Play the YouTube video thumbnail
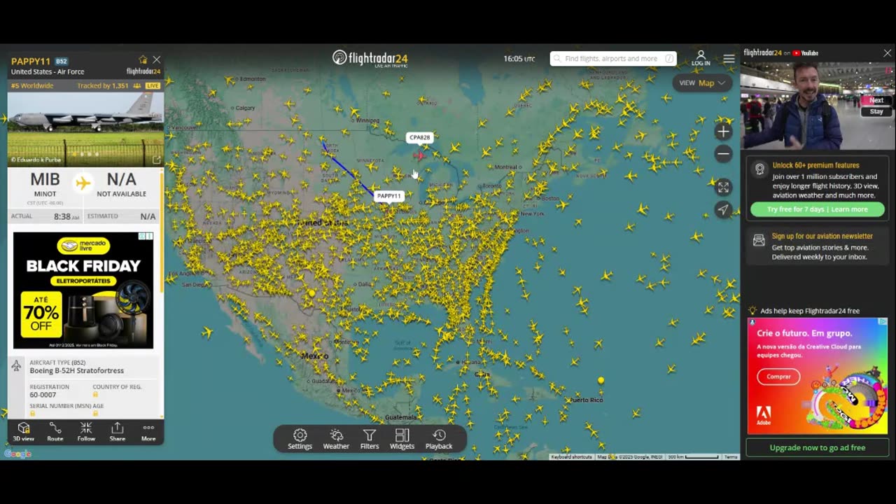 point(818,105)
